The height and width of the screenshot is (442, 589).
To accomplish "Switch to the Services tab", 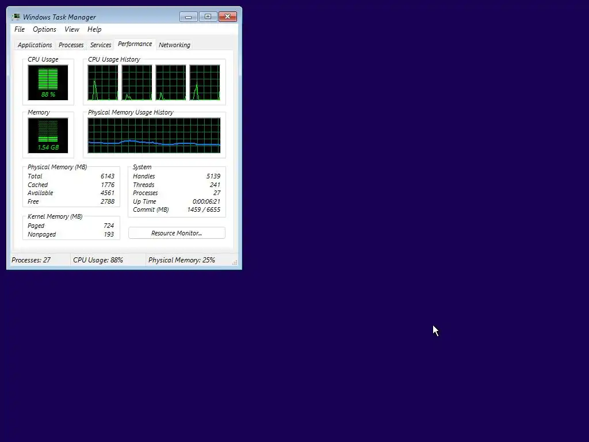I will 101,45.
